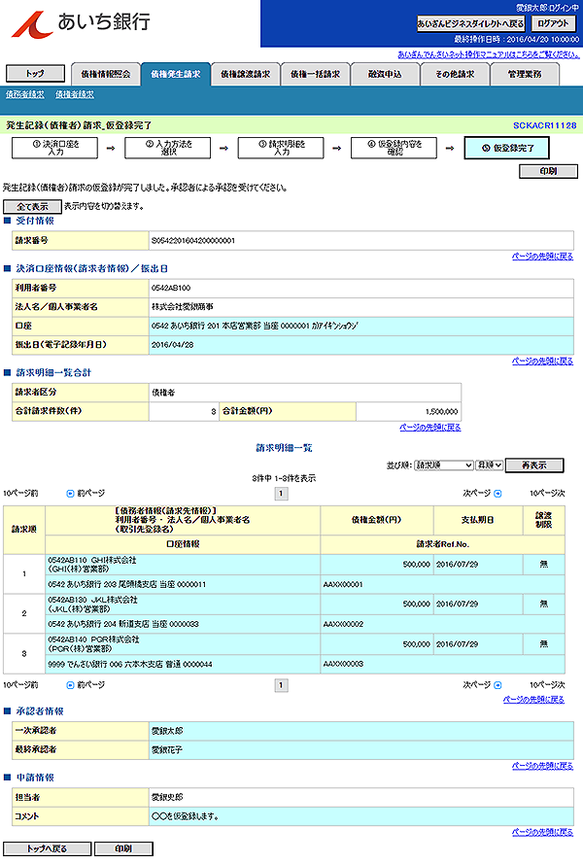The image size is (583, 864).
Task: Click あいぎんビジネスダイレクトへ戻る button
Action: (470, 23)
